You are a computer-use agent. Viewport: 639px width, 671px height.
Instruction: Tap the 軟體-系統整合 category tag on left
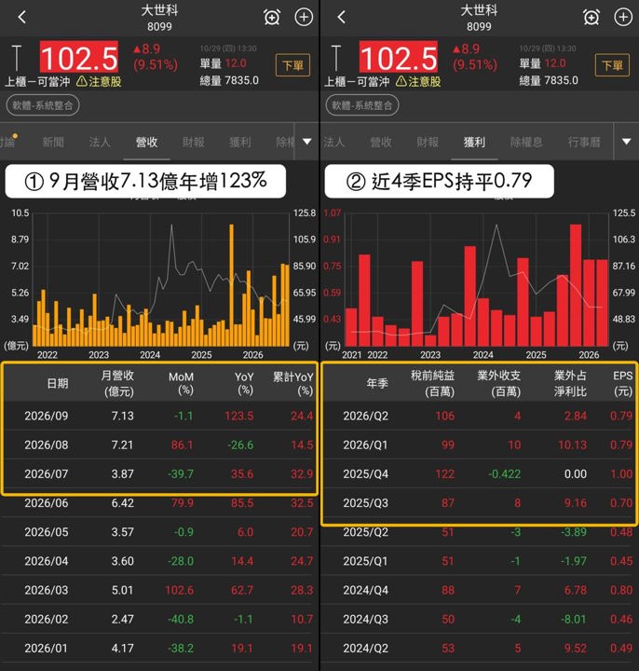43,105
